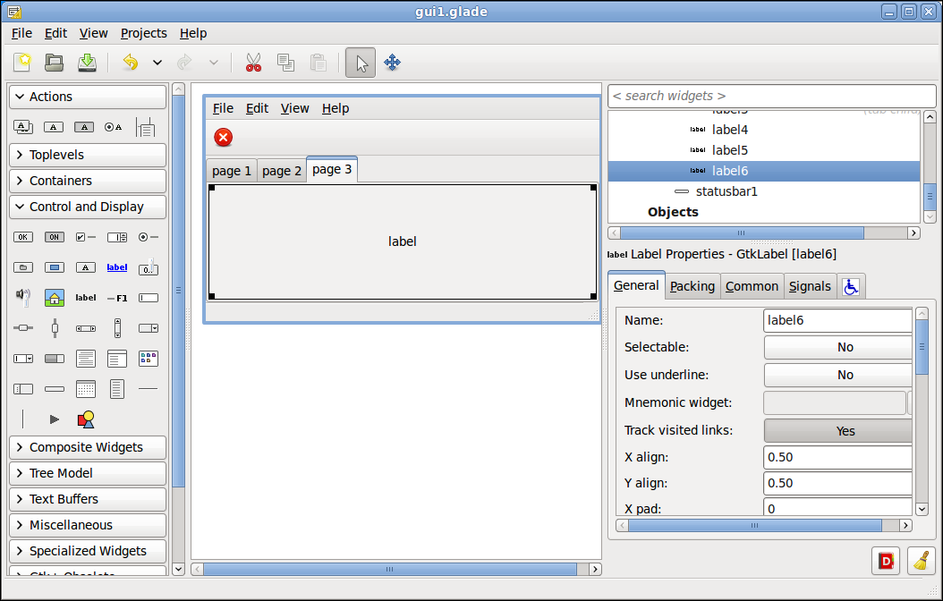
Task: Toggle the Use underline property button
Action: 838,375
